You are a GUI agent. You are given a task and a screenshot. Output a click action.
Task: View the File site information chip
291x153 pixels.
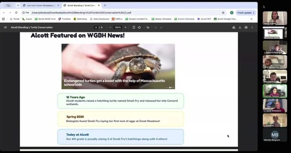[x=25, y=13]
